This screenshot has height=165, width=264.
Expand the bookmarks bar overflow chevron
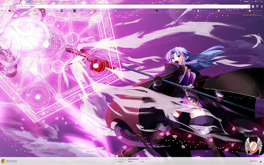pyautogui.click(x=246, y=11)
